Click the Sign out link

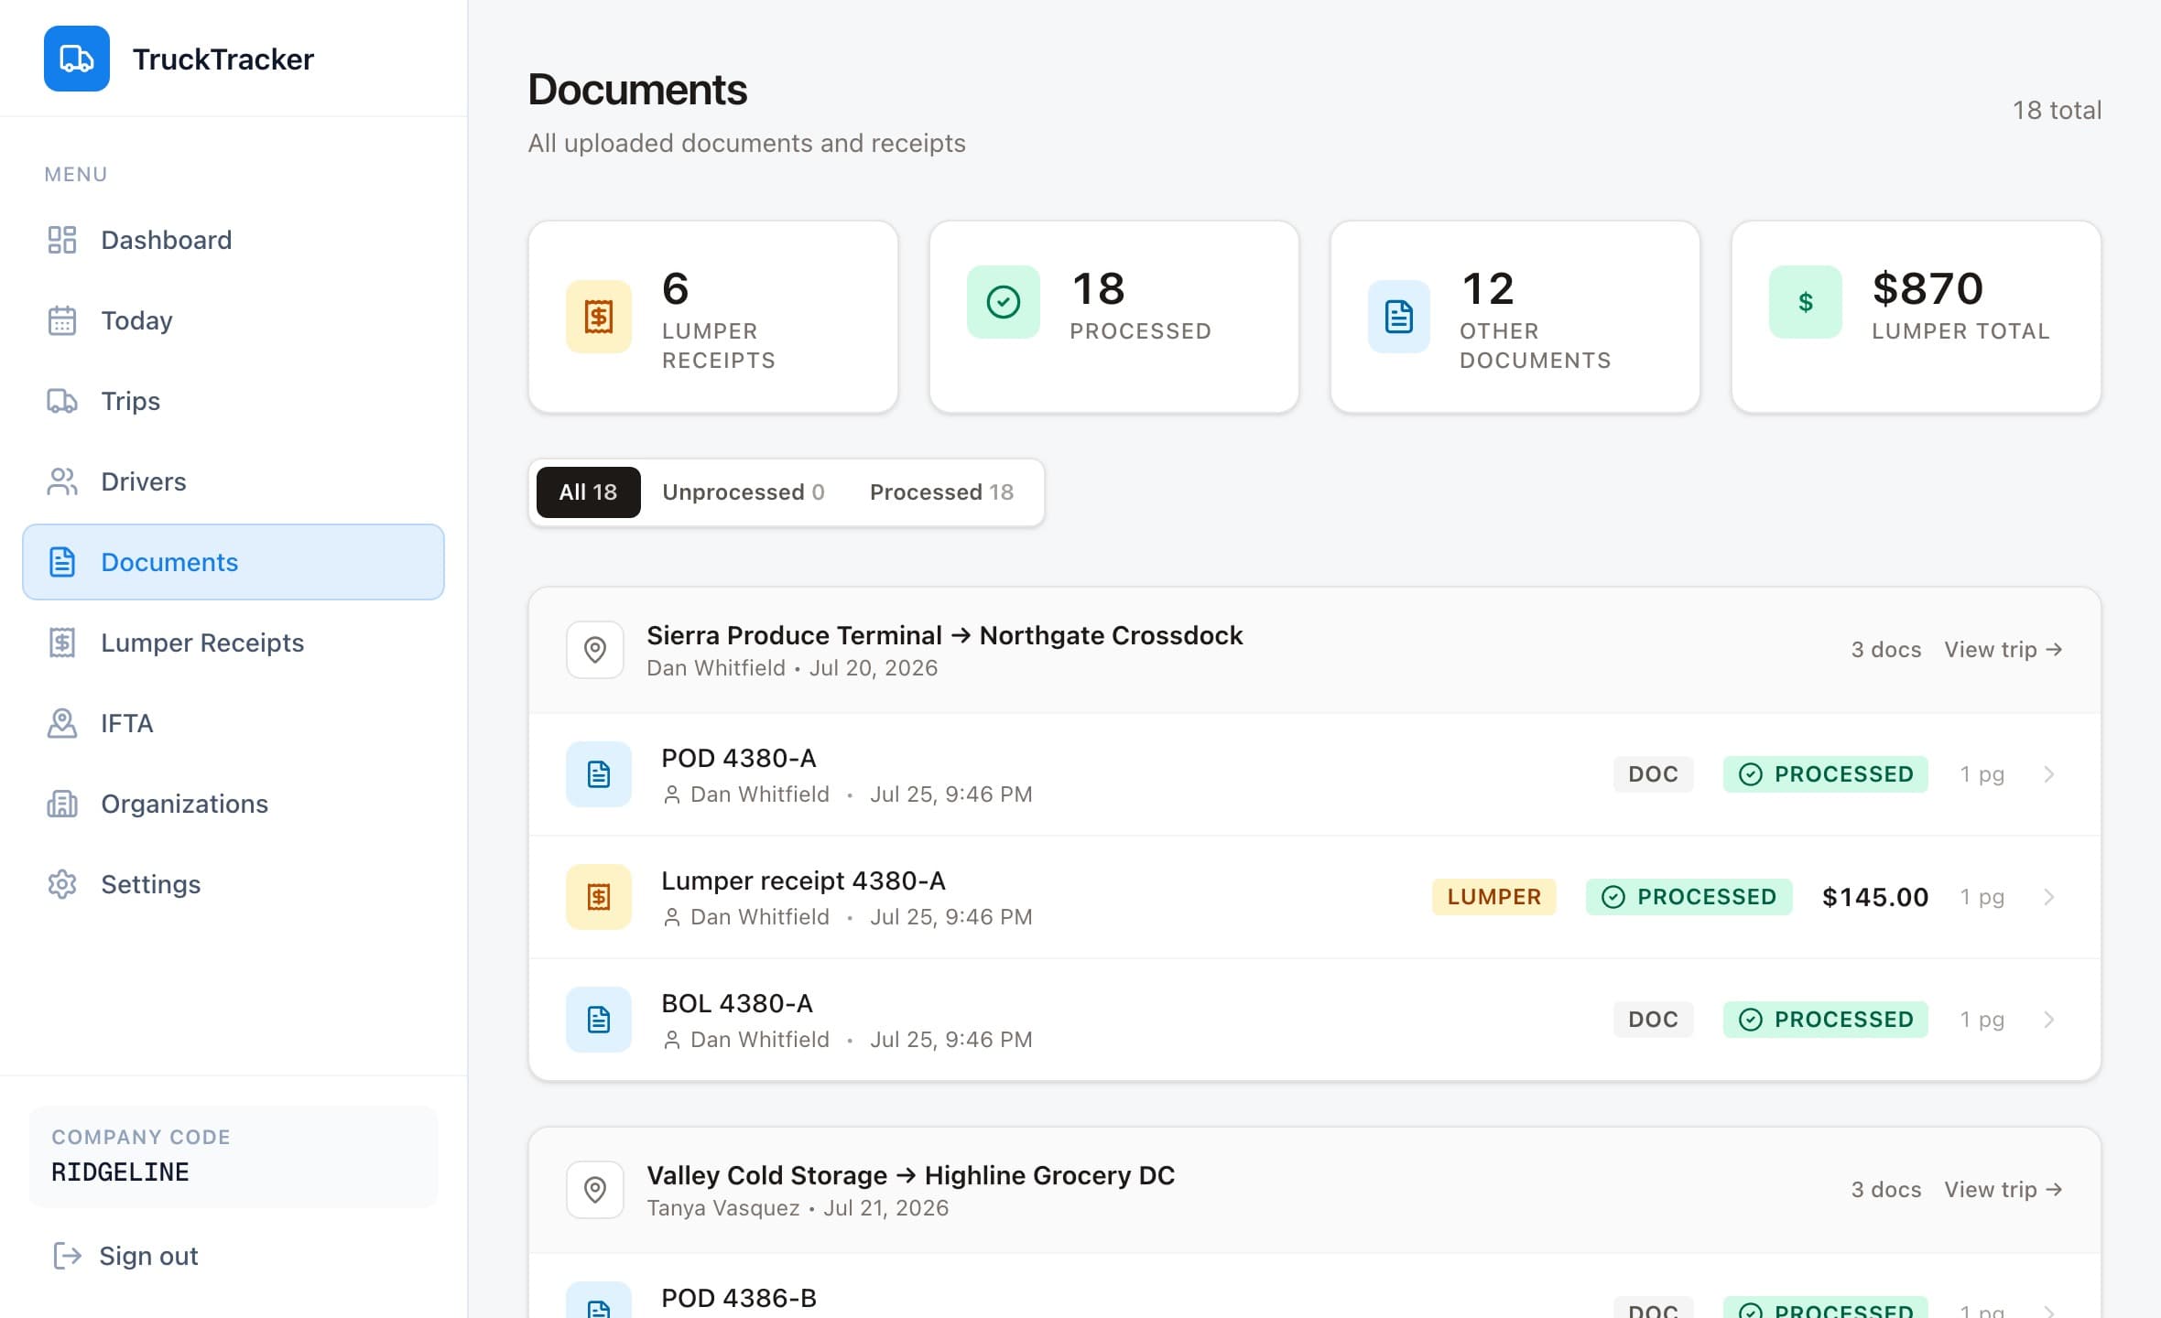tap(125, 1256)
